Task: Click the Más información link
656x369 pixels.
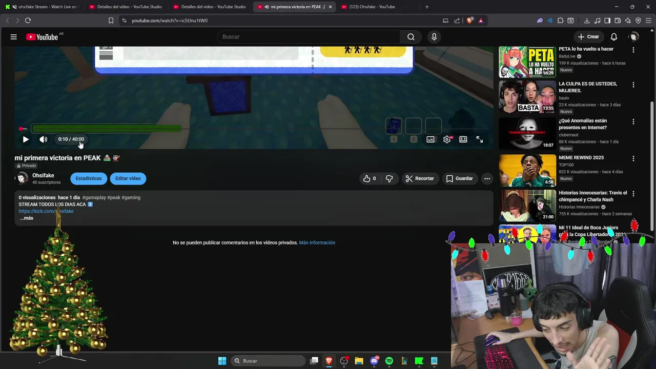Action: 317,243
